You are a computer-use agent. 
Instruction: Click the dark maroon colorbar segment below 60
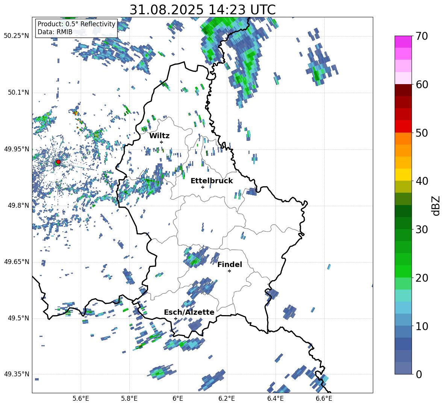(x=403, y=90)
